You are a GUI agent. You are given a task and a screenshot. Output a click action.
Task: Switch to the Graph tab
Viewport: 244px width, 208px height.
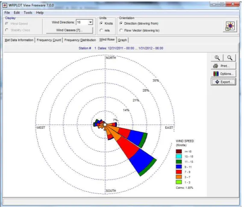click(x=122, y=40)
